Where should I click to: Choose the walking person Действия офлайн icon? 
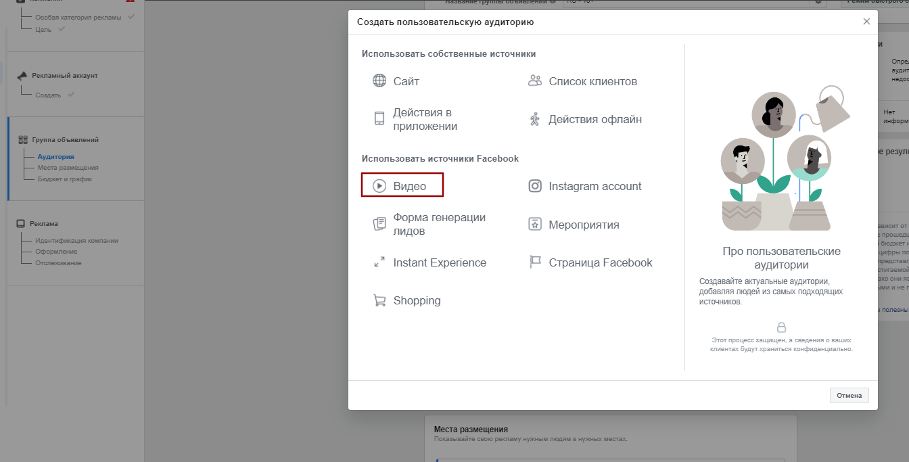point(535,120)
